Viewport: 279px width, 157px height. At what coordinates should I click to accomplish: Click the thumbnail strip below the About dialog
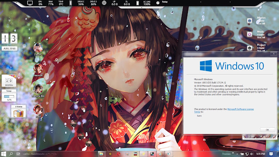pos(259,137)
